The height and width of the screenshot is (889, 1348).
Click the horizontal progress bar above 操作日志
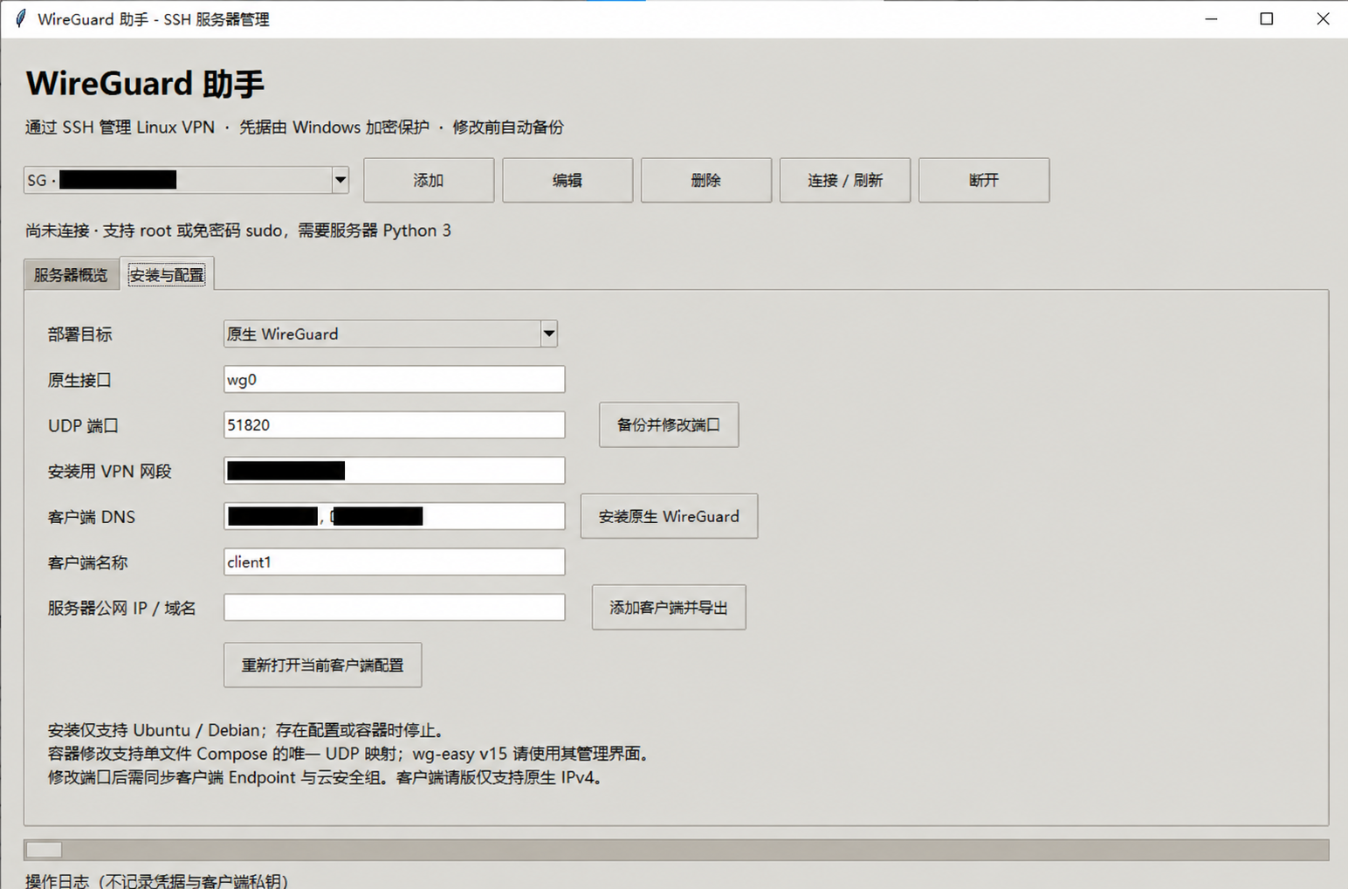[677, 850]
